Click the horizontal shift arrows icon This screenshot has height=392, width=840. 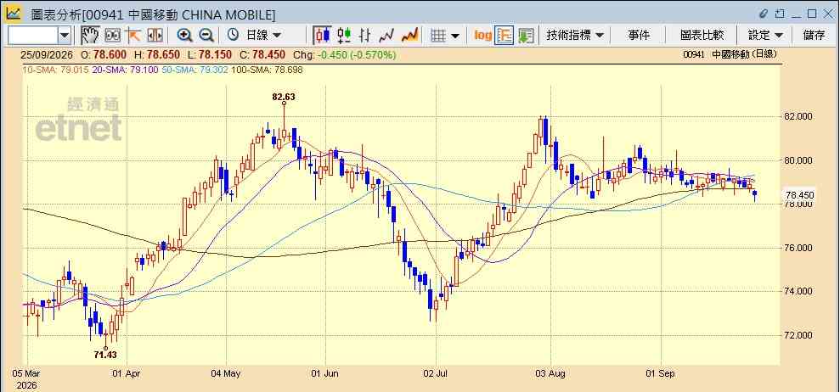(155, 36)
